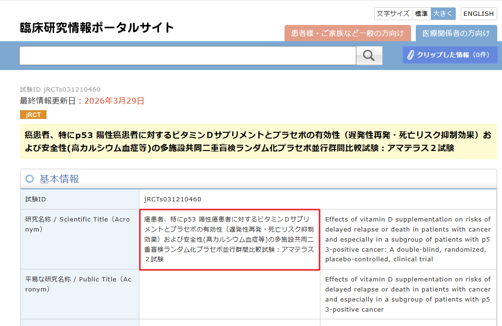Viewport: 502px width, 326px height.
Task: Select the 医療関係者の方向け tab
Action: [x=456, y=33]
